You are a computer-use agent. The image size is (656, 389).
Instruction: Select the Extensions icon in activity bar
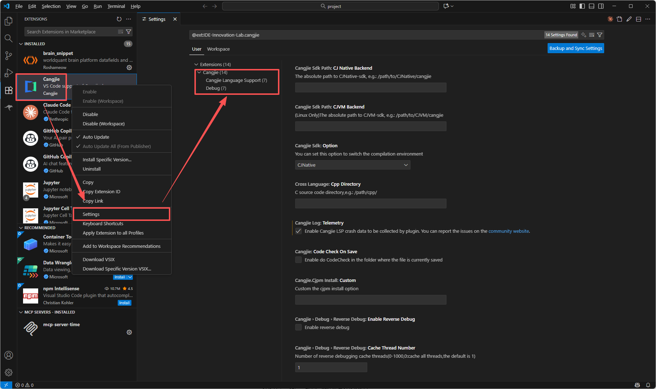coord(9,90)
